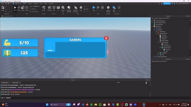191x107 pixels.
Task: Collapse StarterGui in Explorer
Action: (152, 26)
